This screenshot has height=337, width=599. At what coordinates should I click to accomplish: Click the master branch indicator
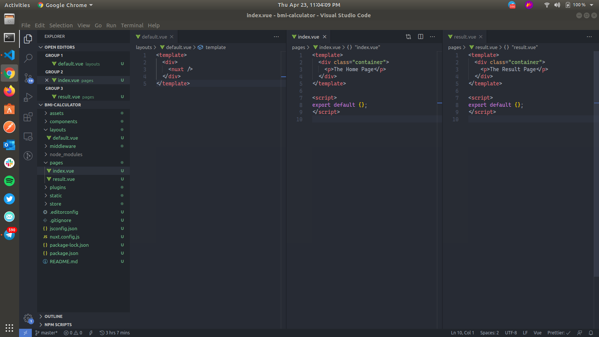pyautogui.click(x=46, y=333)
